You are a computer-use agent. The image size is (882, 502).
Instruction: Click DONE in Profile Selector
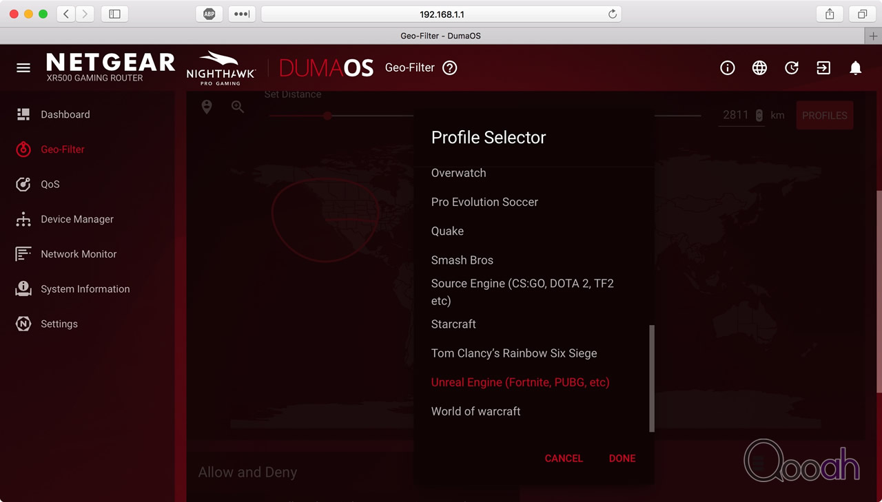click(x=622, y=458)
